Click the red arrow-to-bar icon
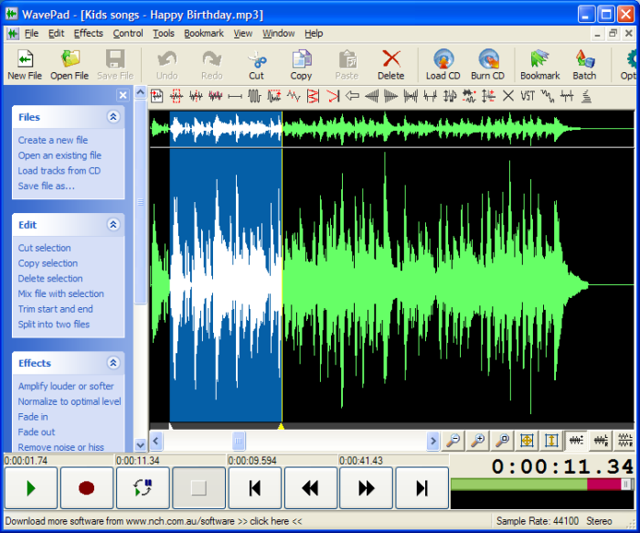The height and width of the screenshot is (533, 640). pos(333,96)
